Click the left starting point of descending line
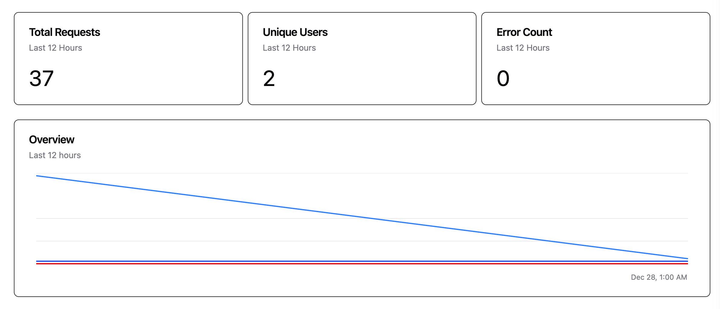720x309 pixels. [37, 176]
